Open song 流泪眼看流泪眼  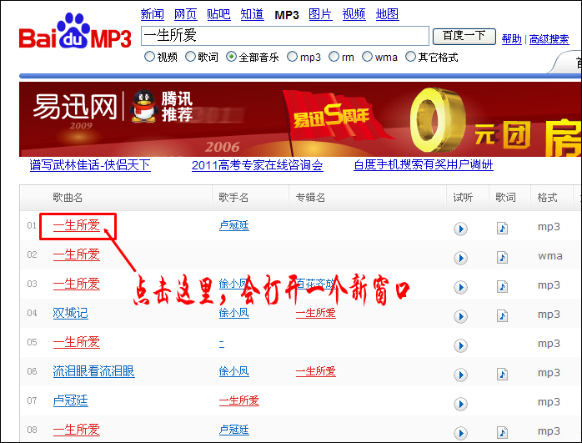click(93, 371)
